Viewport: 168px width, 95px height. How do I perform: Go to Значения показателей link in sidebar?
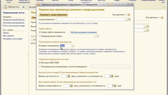pyautogui.click(x=14, y=20)
